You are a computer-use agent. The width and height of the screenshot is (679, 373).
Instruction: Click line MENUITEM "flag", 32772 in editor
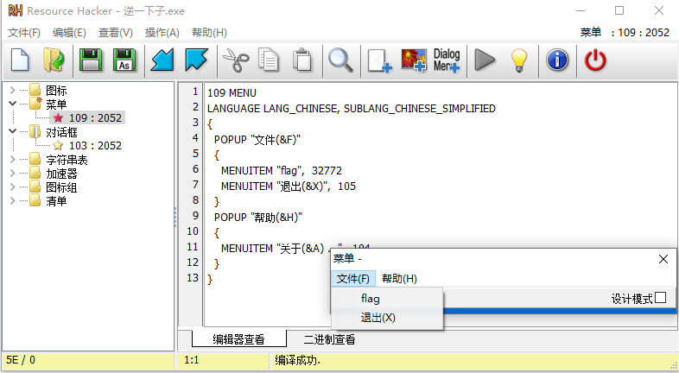[282, 170]
